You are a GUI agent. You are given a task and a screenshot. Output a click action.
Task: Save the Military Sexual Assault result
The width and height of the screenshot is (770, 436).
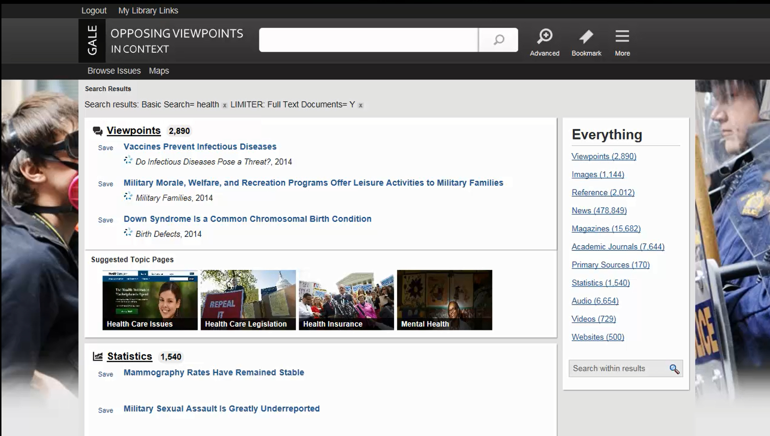[x=105, y=410]
